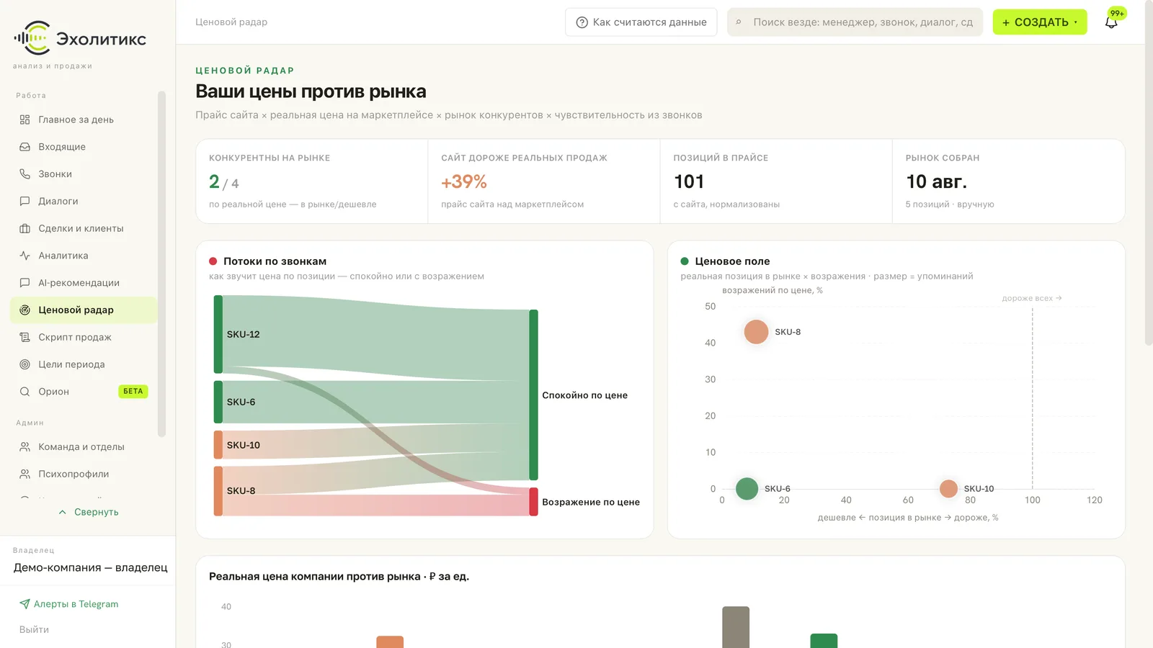Click the Возражение по цене red bar
Screen dimensions: 1153x648
pyautogui.click(x=534, y=502)
